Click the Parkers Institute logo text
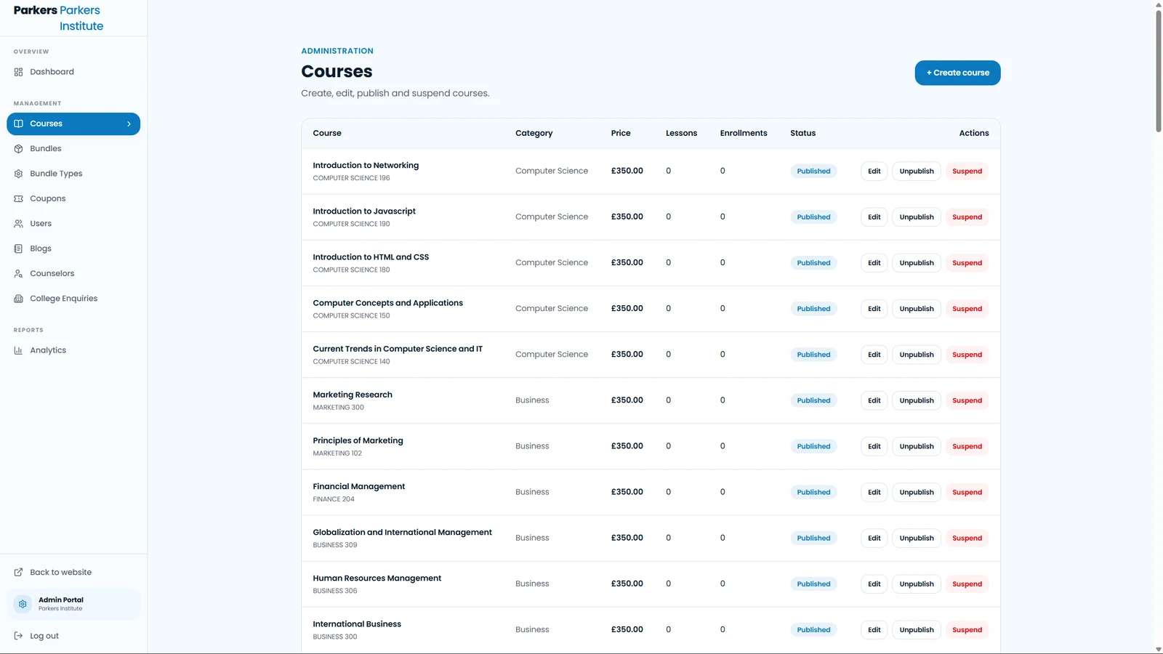 coord(58,18)
